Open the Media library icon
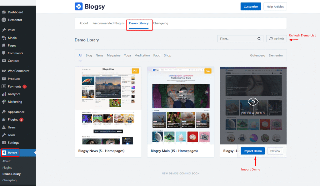This screenshot has height=186, width=320. coord(4,38)
